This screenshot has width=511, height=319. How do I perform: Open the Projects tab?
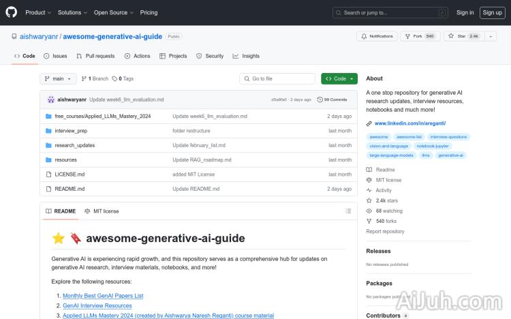pyautogui.click(x=173, y=56)
